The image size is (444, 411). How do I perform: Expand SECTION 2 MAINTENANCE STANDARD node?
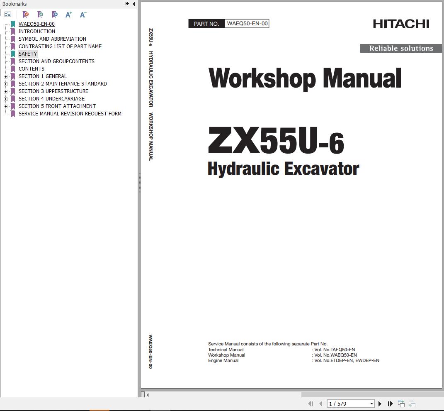tap(5, 84)
